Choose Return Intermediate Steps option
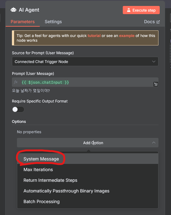Screen dimensions: 171x215 [88, 180]
